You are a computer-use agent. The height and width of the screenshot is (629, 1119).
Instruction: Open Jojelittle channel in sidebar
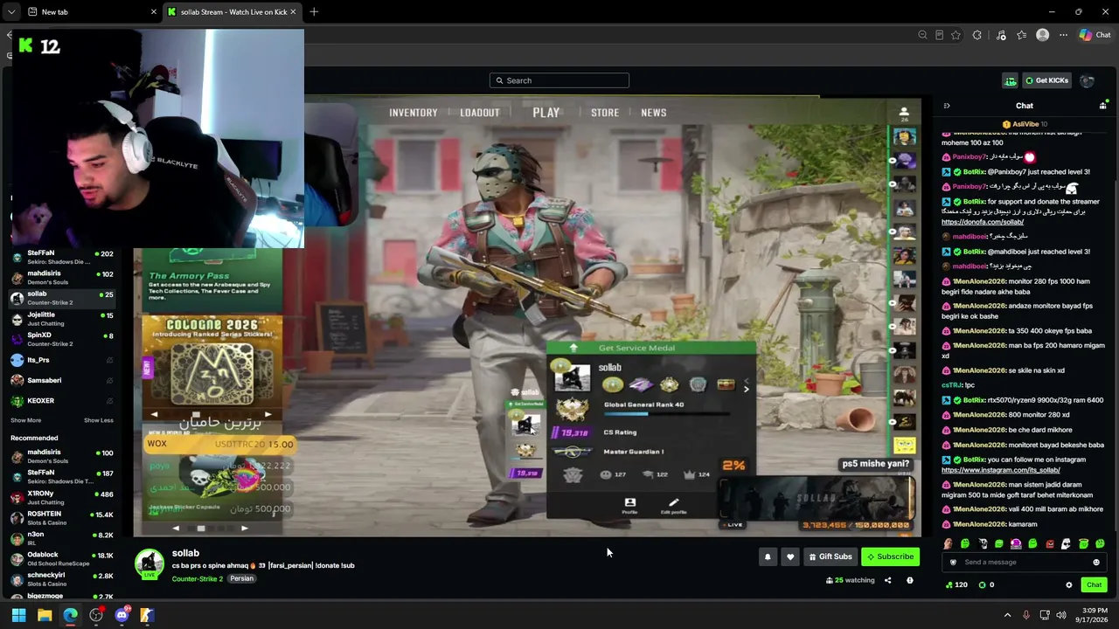coord(61,318)
